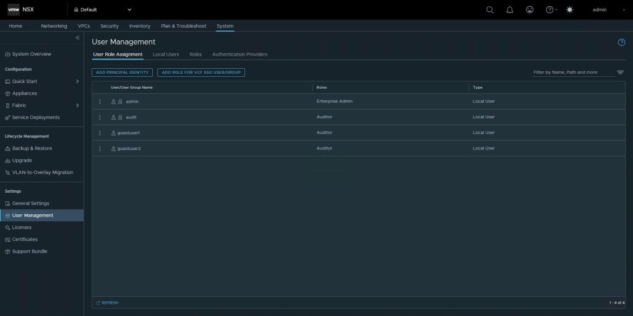Click Add Role for VCF SSO User/Group
This screenshot has width=633, height=316.
pos(201,72)
